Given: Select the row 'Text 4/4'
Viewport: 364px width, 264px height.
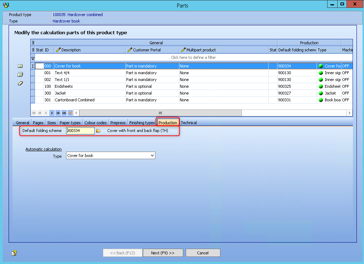Looking at the screenshot, I should 191,73.
